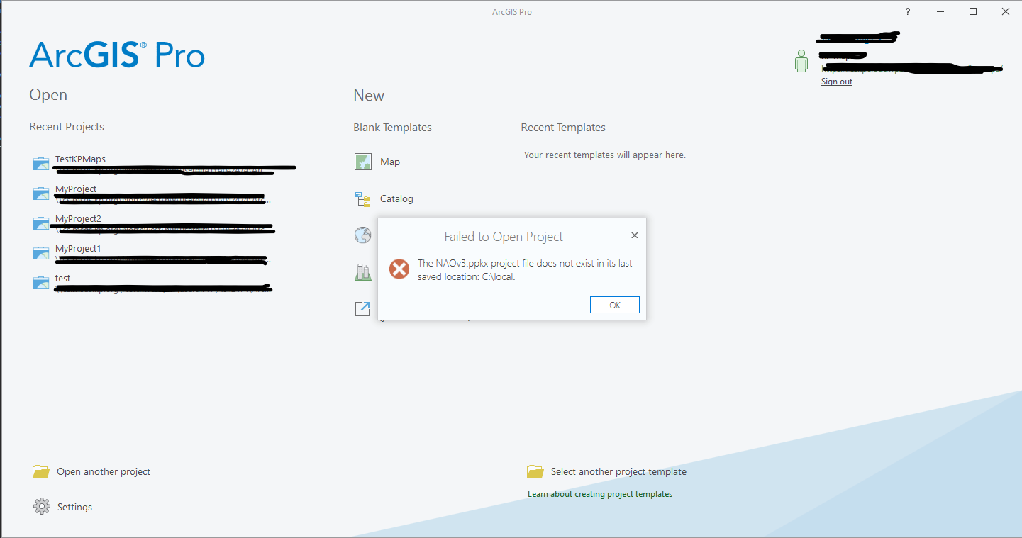Dismiss the error with the OK button
1022x538 pixels.
[615, 305]
